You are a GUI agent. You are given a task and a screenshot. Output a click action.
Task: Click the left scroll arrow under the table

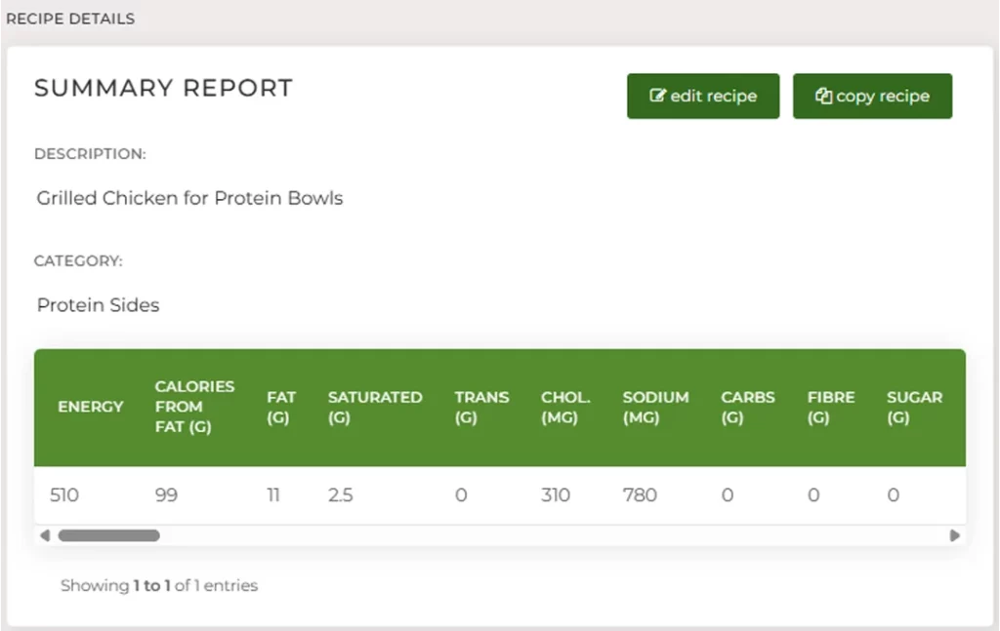pyautogui.click(x=45, y=535)
